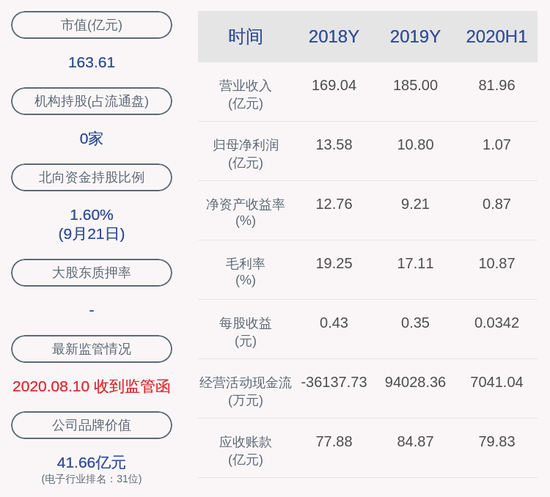This screenshot has height=497, width=550.
Task: Select receivables value 77.88
Action: 334,441
